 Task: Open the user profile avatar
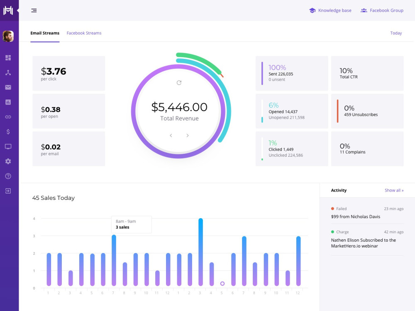tap(8, 36)
